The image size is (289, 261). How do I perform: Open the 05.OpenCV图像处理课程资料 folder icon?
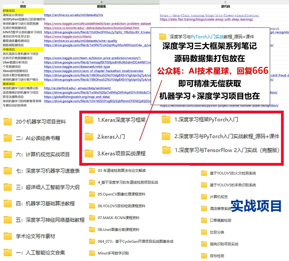[x=92, y=194]
